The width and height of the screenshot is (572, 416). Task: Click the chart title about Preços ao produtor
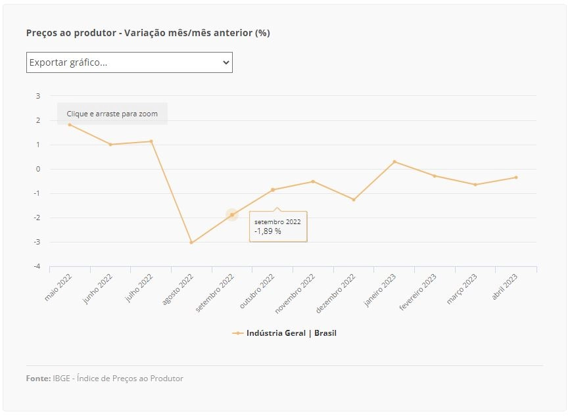point(148,33)
